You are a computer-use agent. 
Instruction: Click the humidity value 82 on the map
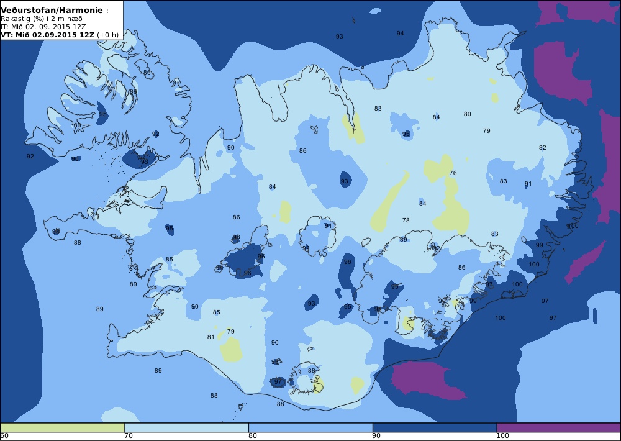[x=542, y=147]
